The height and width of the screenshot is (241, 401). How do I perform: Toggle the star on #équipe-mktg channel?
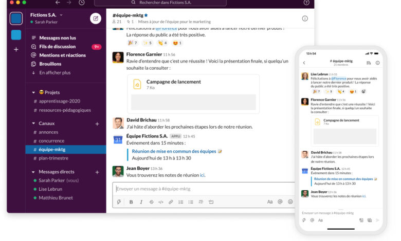tap(146, 15)
